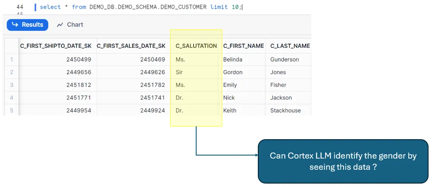Click the Results arrow icon
Viewport: 432px width, 187px height.
[x=15, y=25]
